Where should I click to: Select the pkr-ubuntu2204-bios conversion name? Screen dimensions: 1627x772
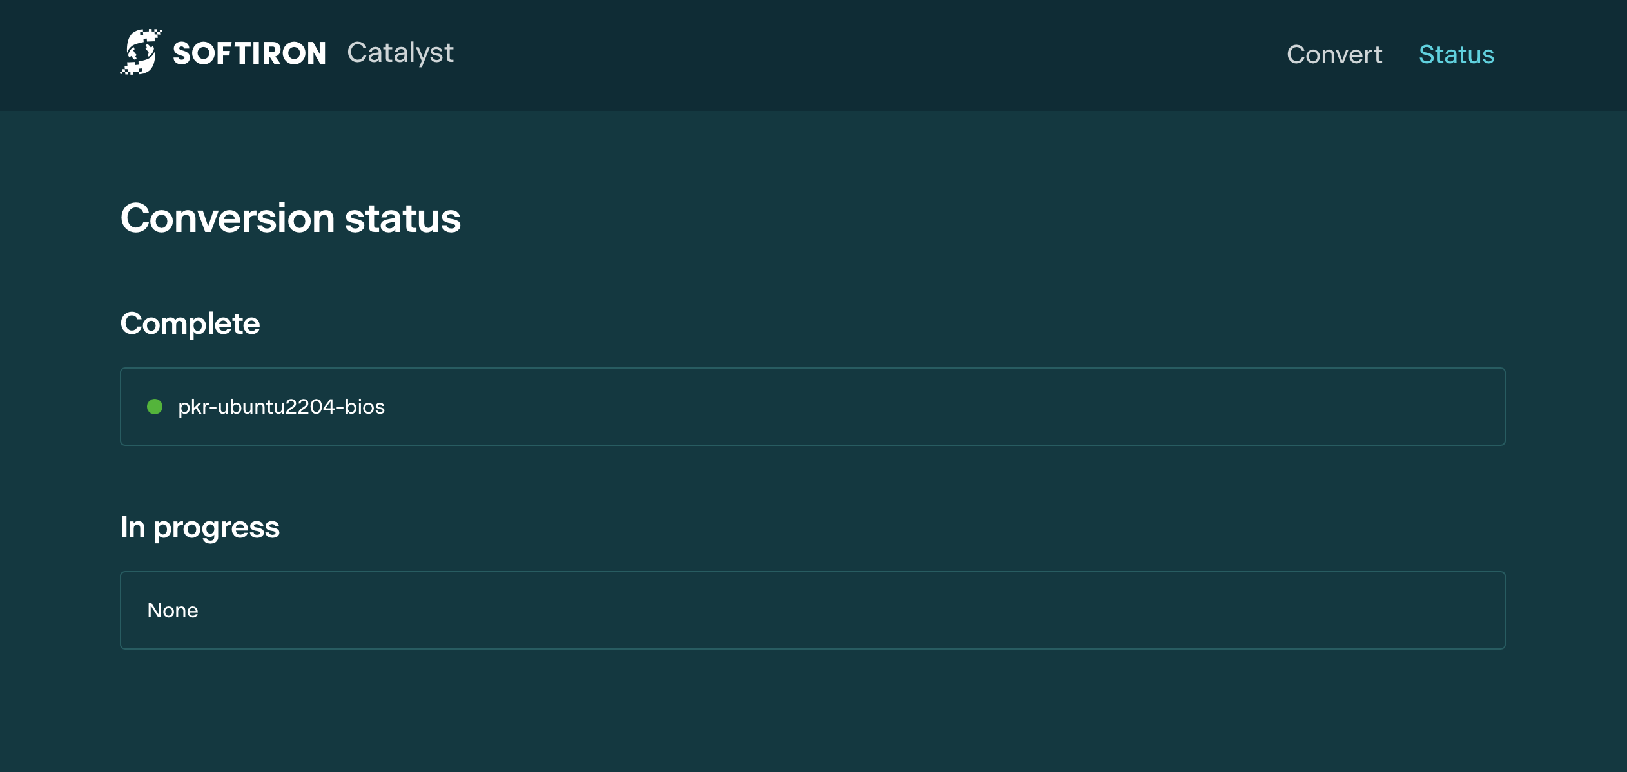click(x=281, y=407)
